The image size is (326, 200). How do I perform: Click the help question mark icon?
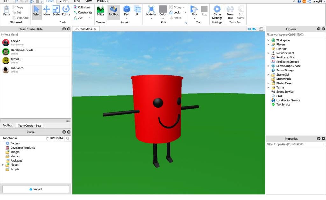tap(299, 2)
